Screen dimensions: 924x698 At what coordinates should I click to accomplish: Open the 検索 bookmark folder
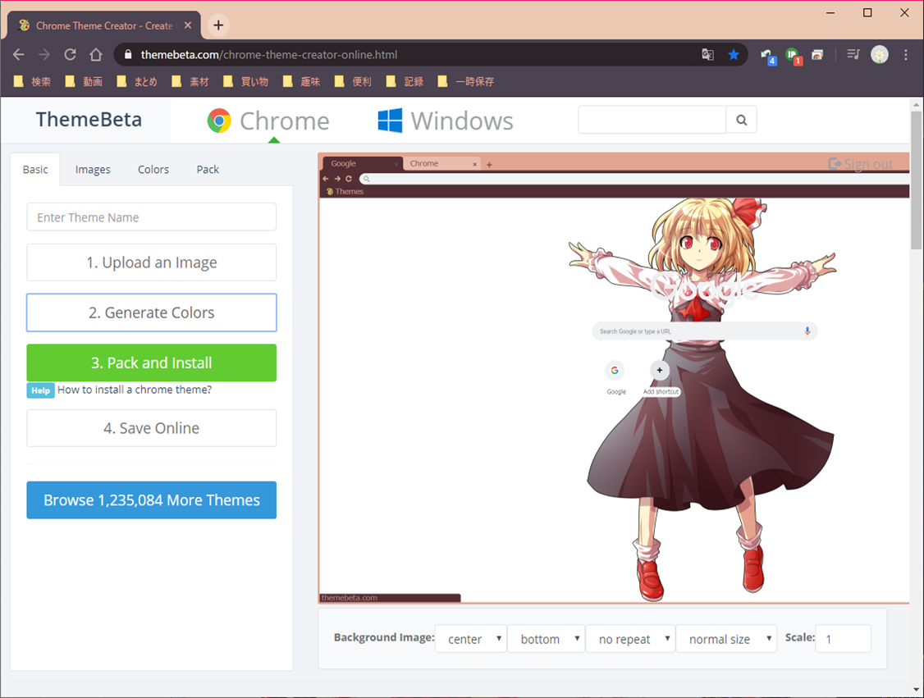32,82
